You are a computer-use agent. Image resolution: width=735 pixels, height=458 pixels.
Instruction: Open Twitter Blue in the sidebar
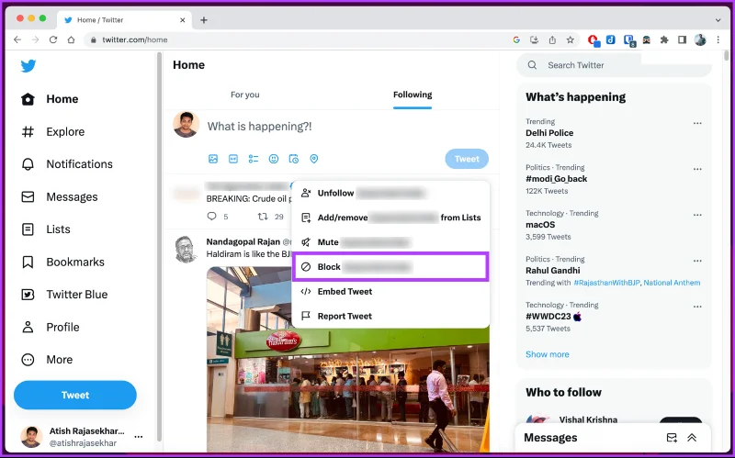click(x=64, y=295)
